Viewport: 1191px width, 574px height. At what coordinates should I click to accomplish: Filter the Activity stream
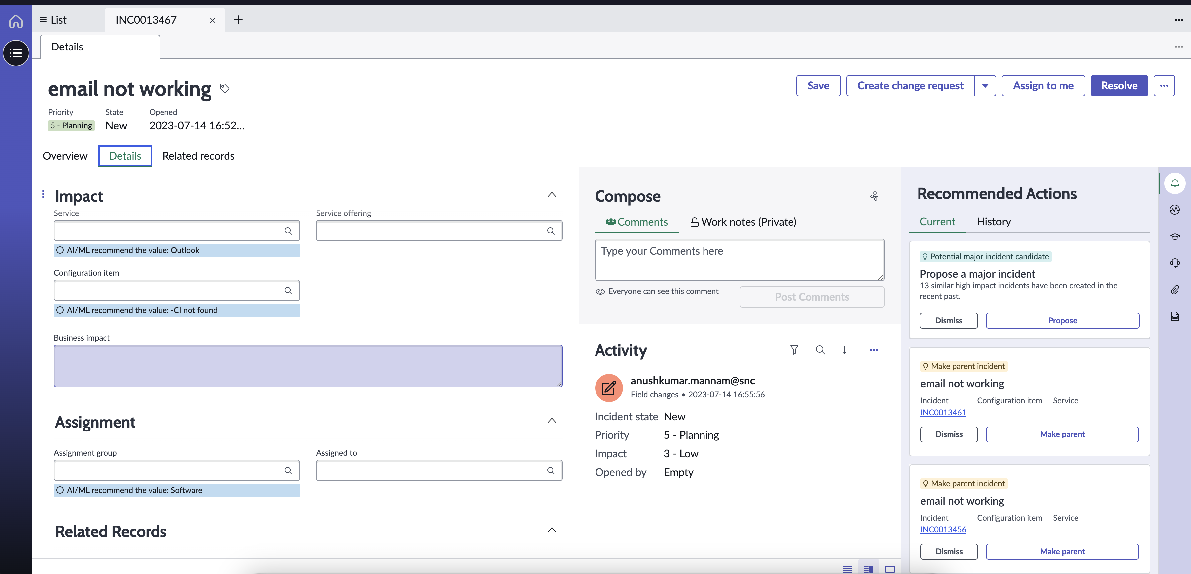794,350
